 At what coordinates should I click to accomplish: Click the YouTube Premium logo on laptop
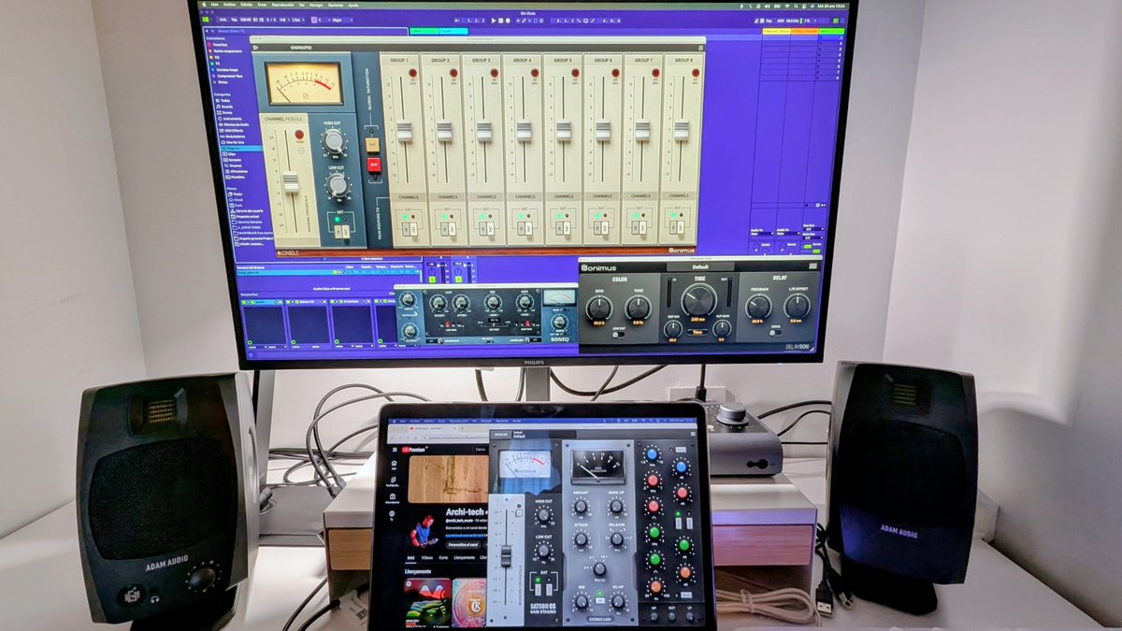click(414, 450)
